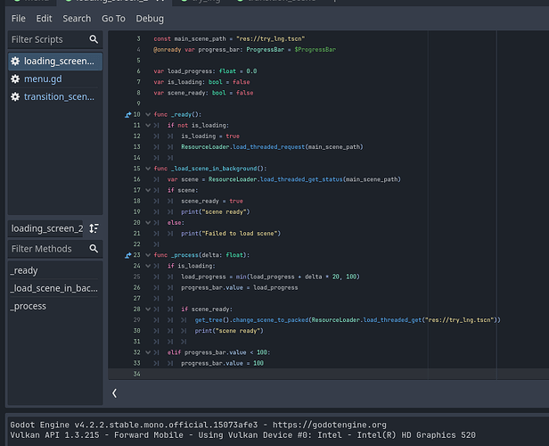This screenshot has height=446, width=549.
Task: Click the override arrow icon beside _process
Action: point(129,255)
